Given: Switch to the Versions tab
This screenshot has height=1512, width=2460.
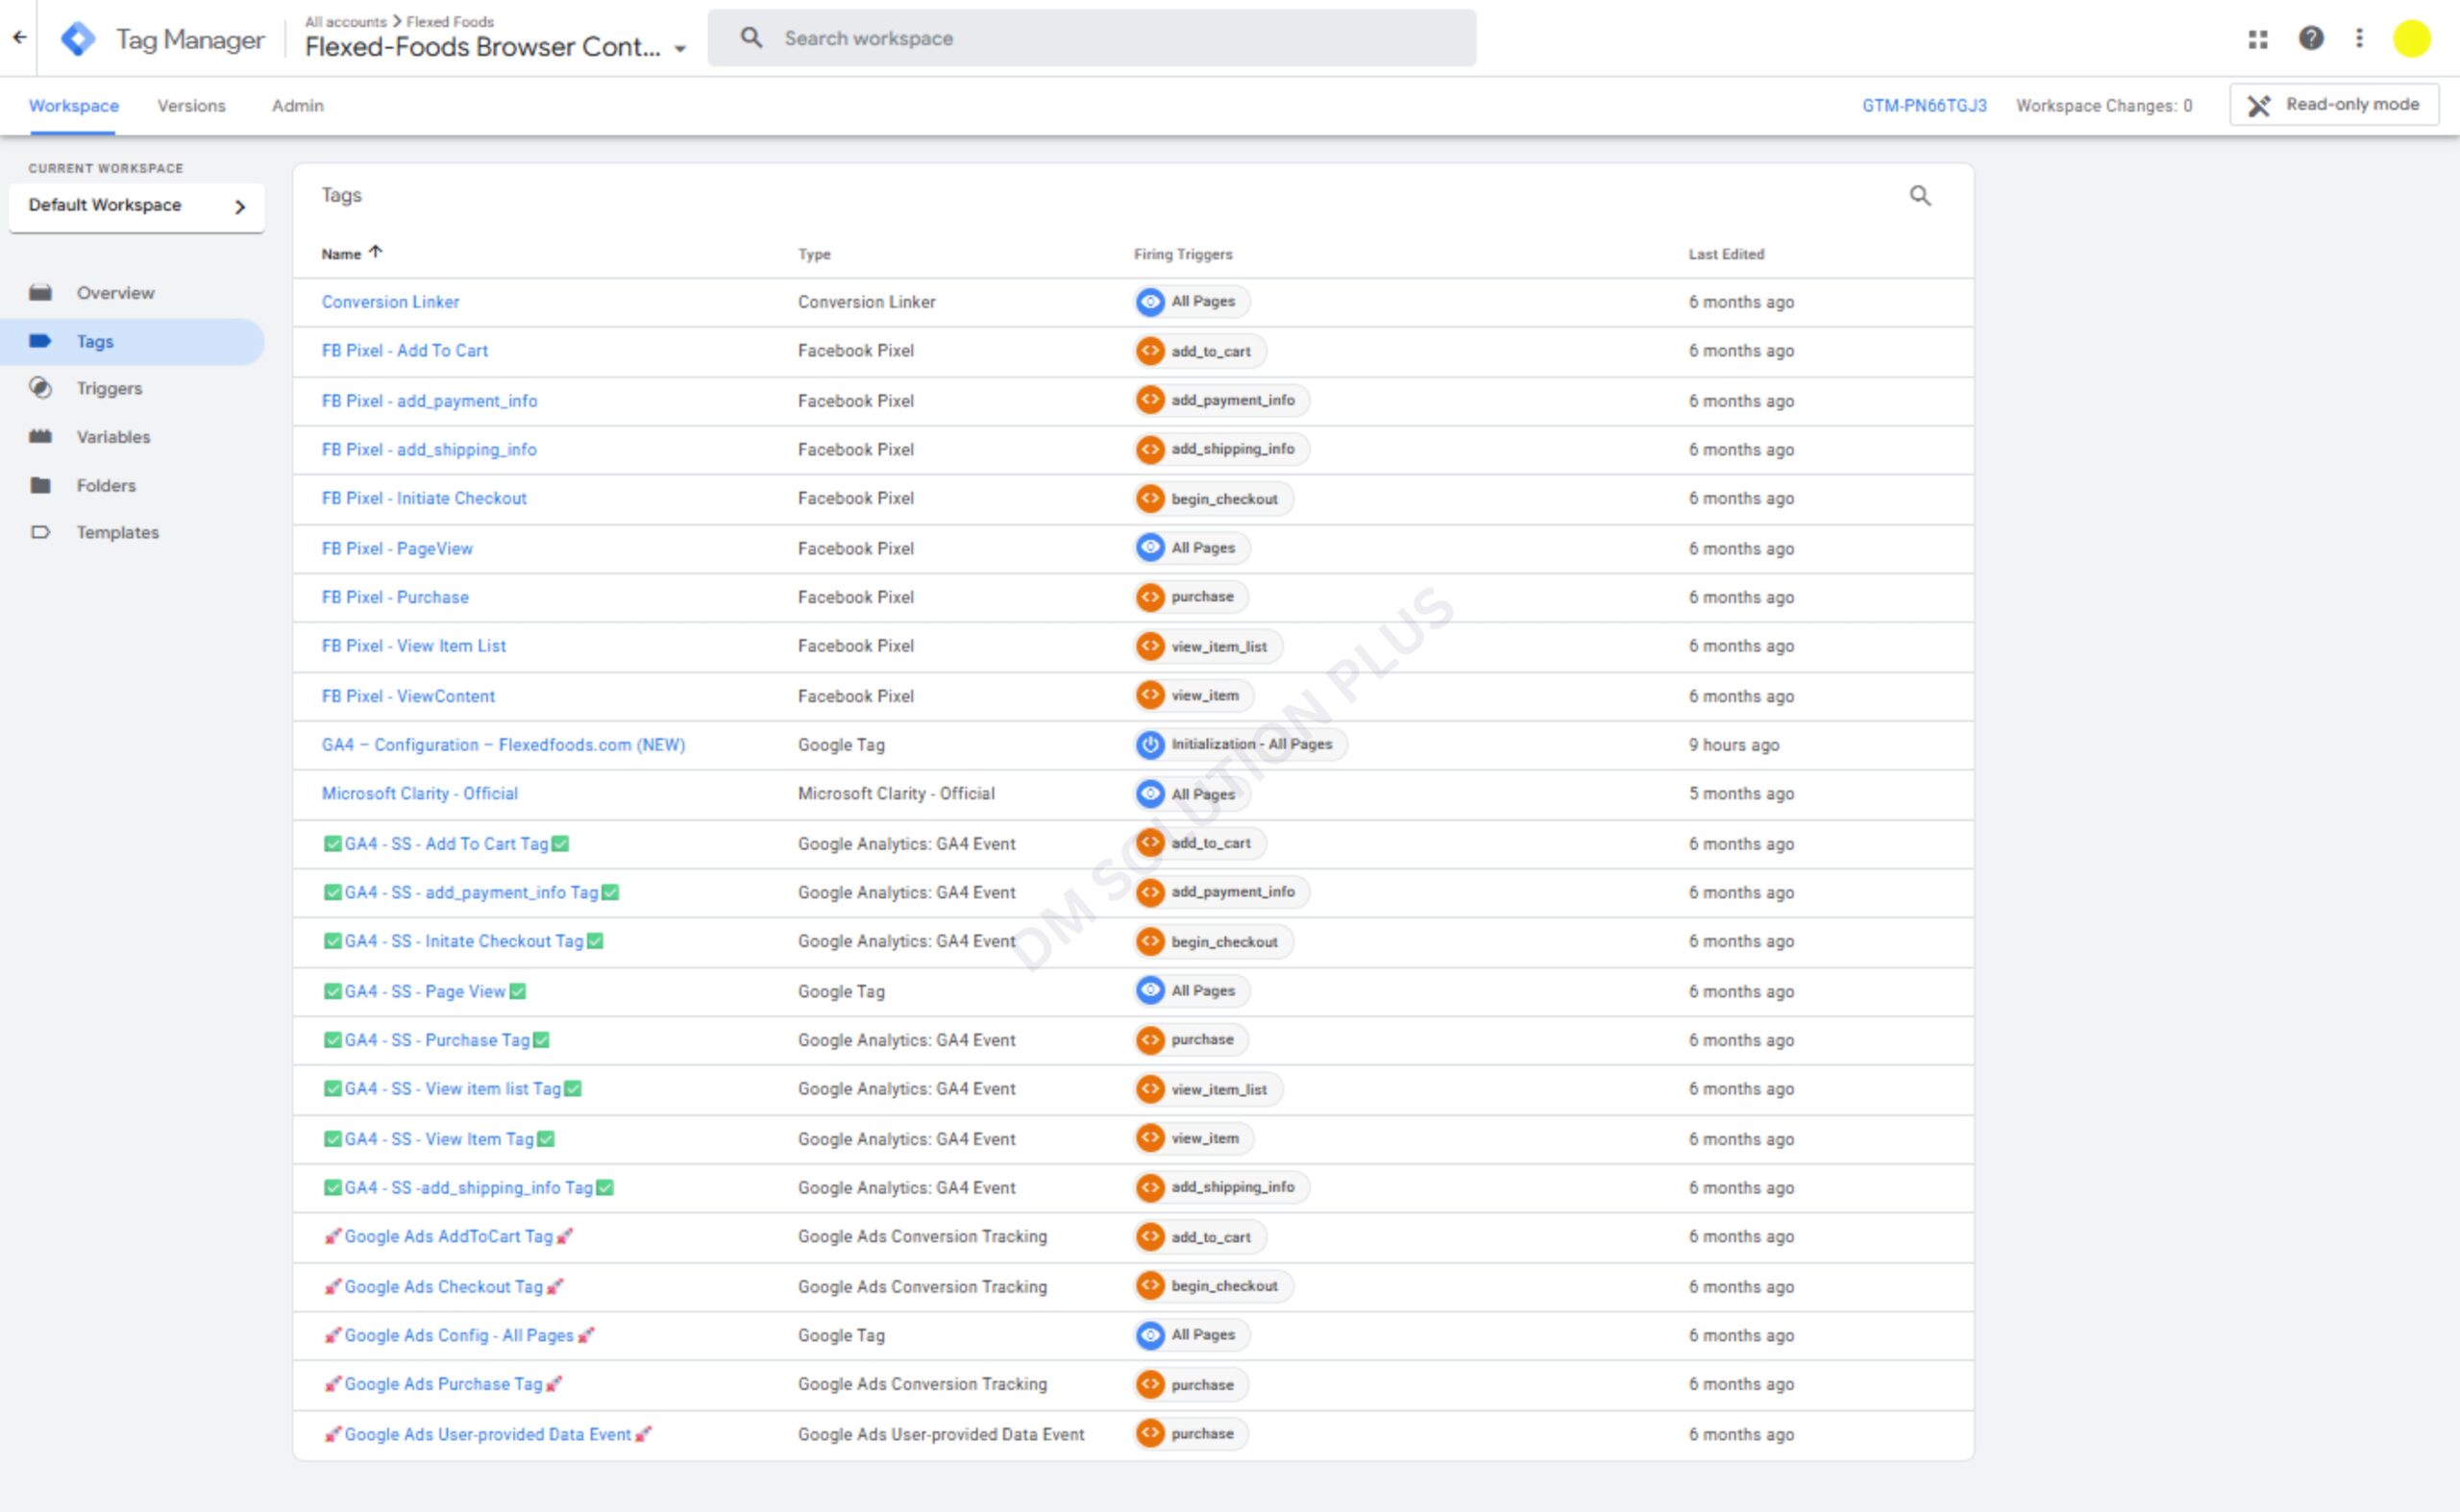Looking at the screenshot, I should click(x=191, y=106).
